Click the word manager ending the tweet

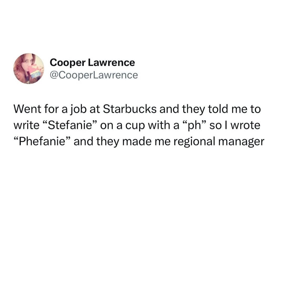pyautogui.click(x=241, y=142)
